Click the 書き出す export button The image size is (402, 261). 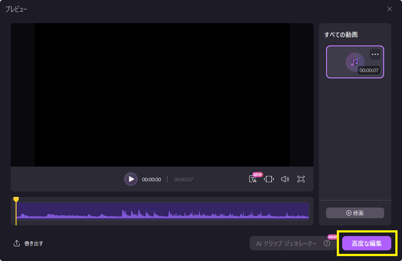click(28, 243)
